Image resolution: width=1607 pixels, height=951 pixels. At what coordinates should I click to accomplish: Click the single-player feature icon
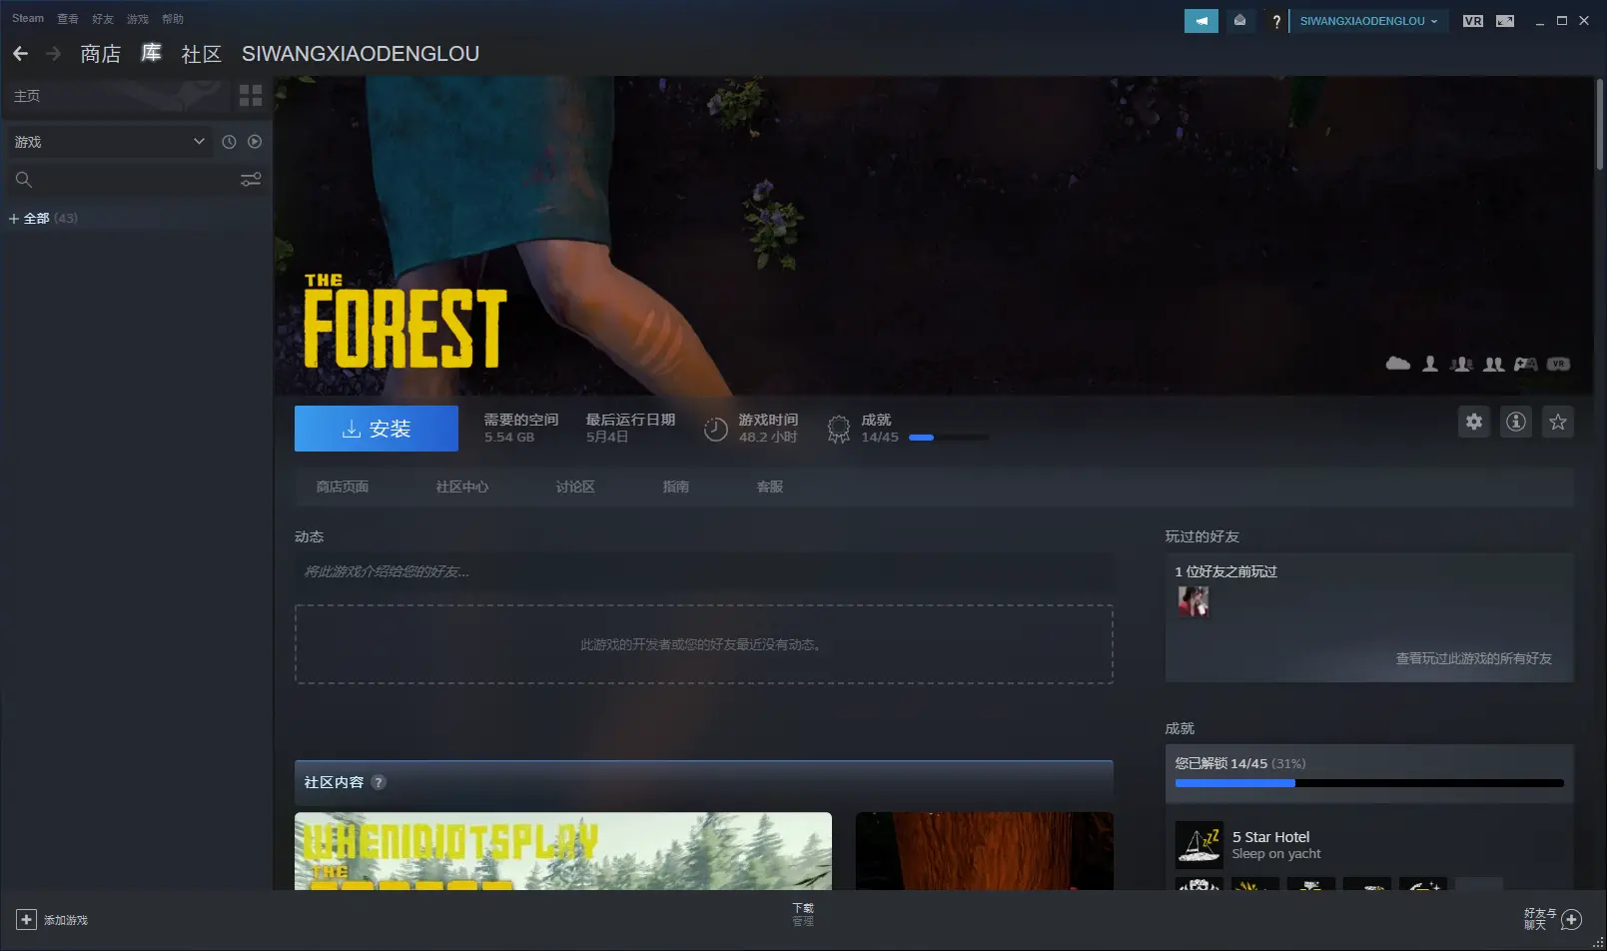click(1430, 364)
